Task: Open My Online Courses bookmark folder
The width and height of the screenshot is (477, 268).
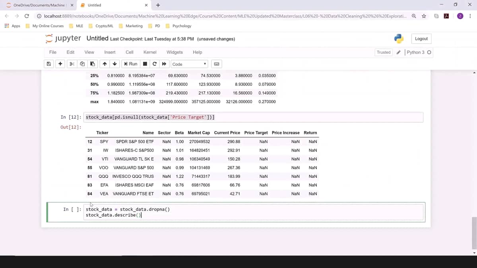Action: pos(44,26)
